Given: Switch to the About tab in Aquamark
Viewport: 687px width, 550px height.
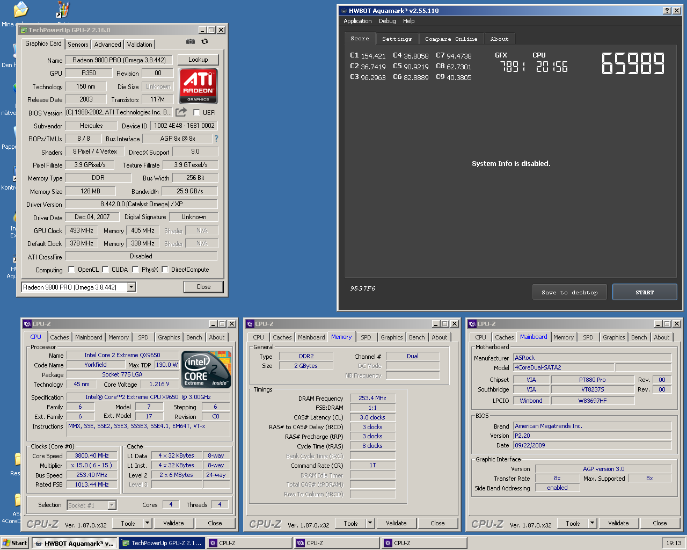Looking at the screenshot, I should pyautogui.click(x=500, y=39).
